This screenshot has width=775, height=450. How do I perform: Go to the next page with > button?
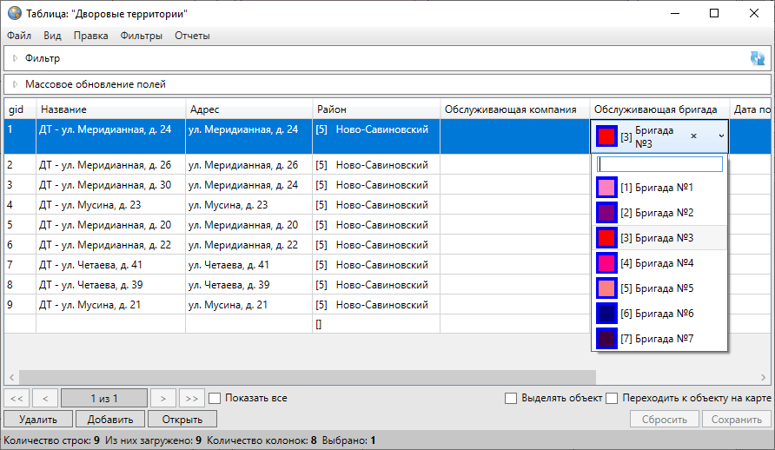click(162, 398)
